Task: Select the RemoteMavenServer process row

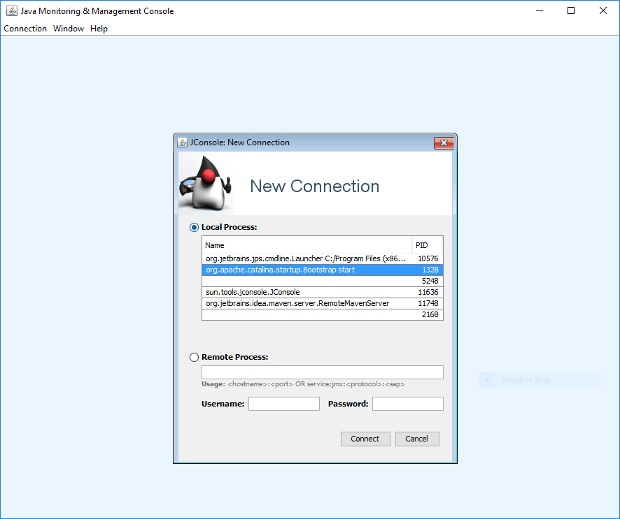Action: click(x=306, y=303)
